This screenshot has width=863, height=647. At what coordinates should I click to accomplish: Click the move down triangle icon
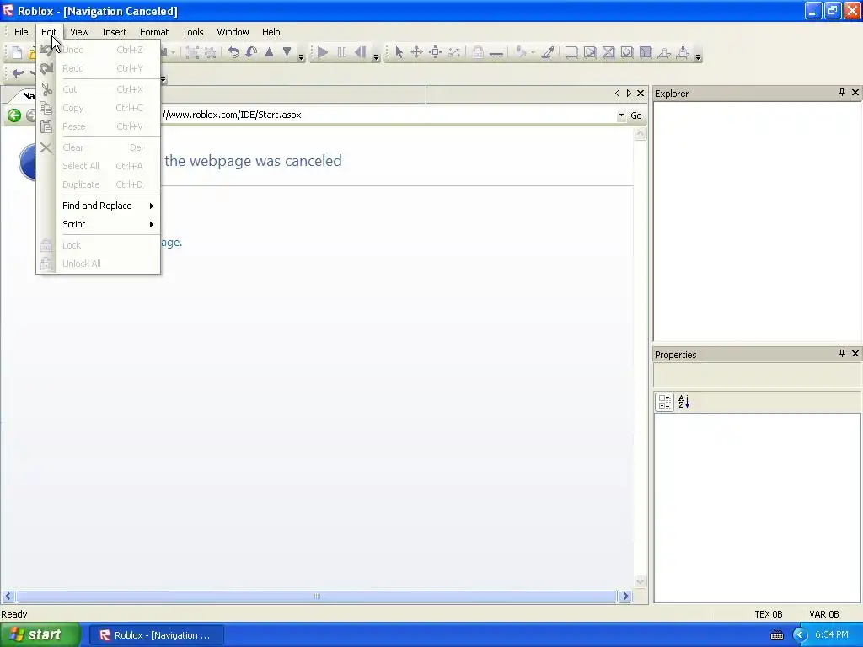pos(287,52)
